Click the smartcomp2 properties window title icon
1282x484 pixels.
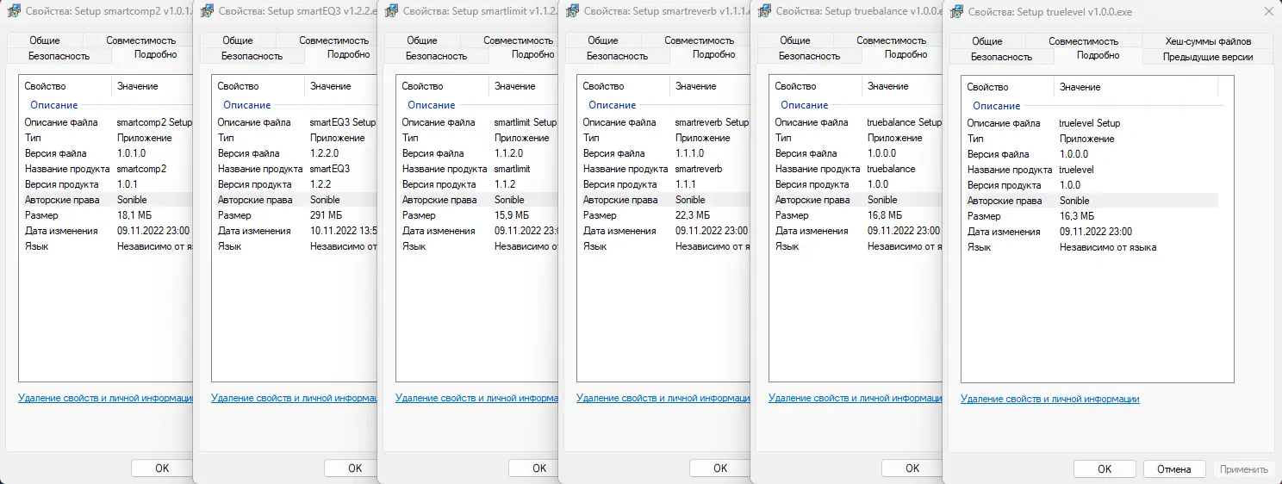pyautogui.click(x=13, y=12)
